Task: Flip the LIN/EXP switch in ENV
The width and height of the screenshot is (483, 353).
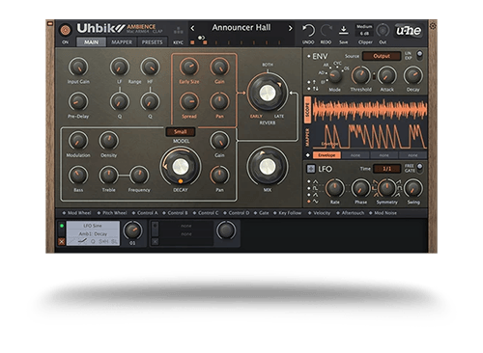Action: tap(419, 55)
